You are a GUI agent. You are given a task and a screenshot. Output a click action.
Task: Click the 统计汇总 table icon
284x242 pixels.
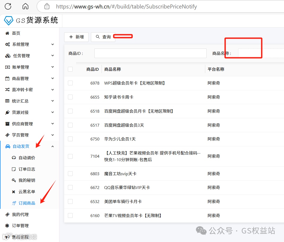pos(7,101)
